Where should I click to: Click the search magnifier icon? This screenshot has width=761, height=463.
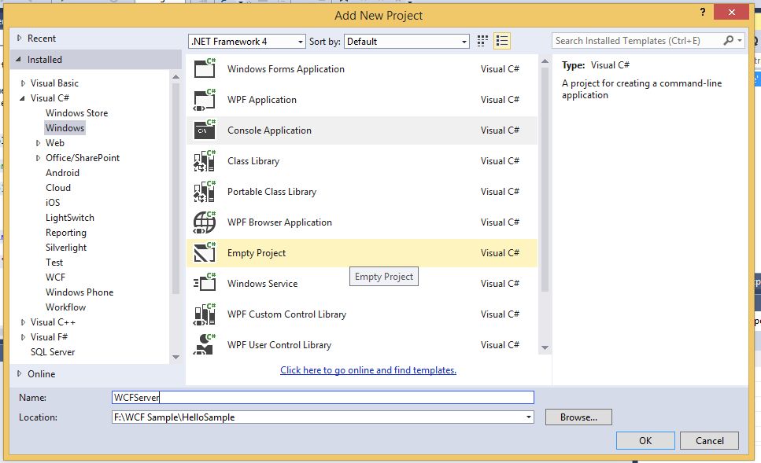coord(728,40)
